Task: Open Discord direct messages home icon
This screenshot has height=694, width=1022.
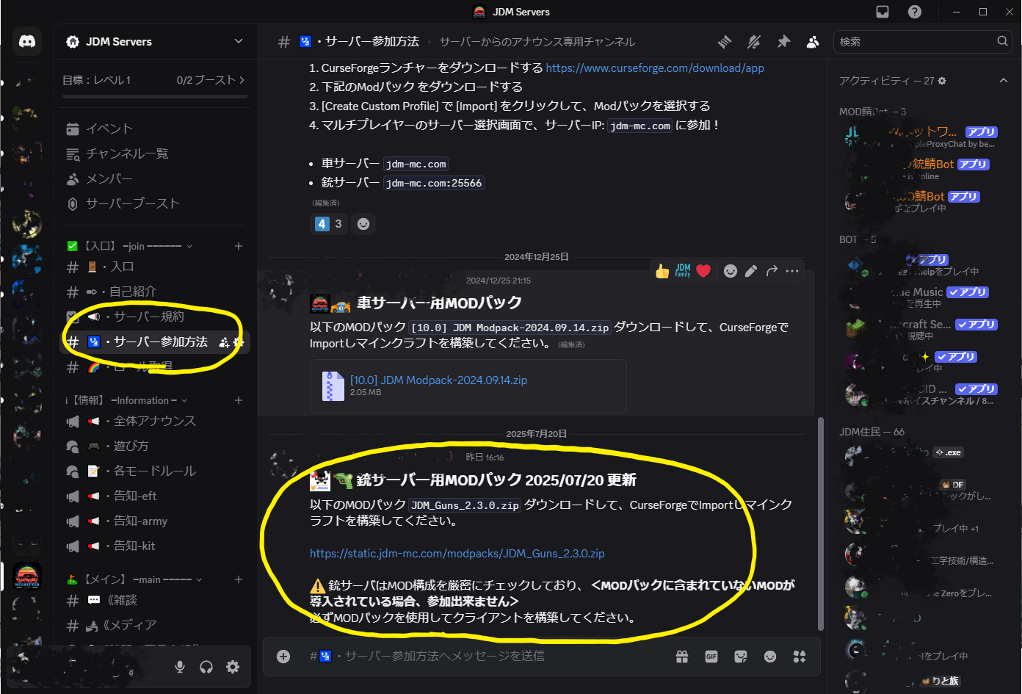Action: click(27, 42)
